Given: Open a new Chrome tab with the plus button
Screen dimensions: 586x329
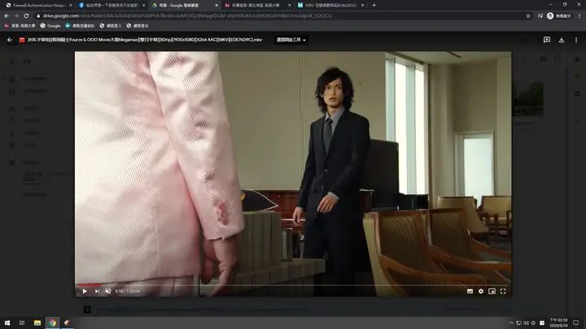Looking at the screenshot, I should point(374,5).
